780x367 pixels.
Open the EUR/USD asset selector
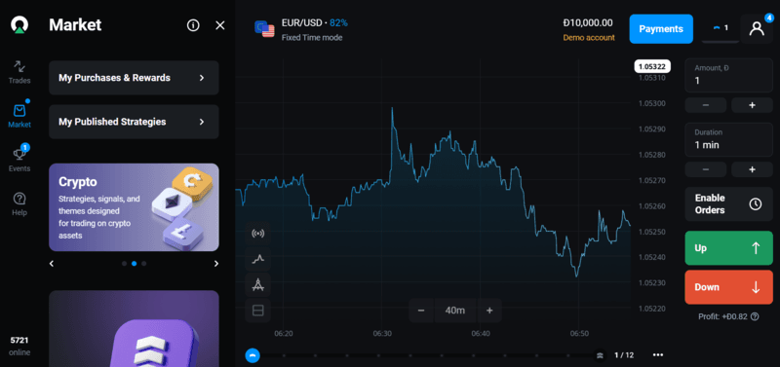point(301,29)
